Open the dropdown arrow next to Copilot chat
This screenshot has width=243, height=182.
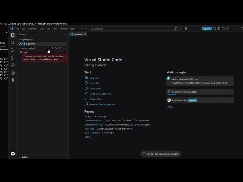point(180,29)
